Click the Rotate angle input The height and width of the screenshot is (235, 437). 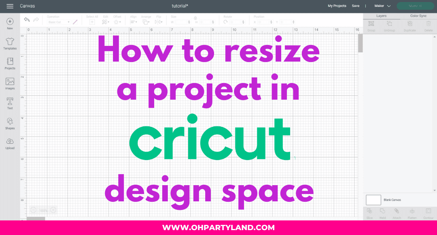point(235,22)
